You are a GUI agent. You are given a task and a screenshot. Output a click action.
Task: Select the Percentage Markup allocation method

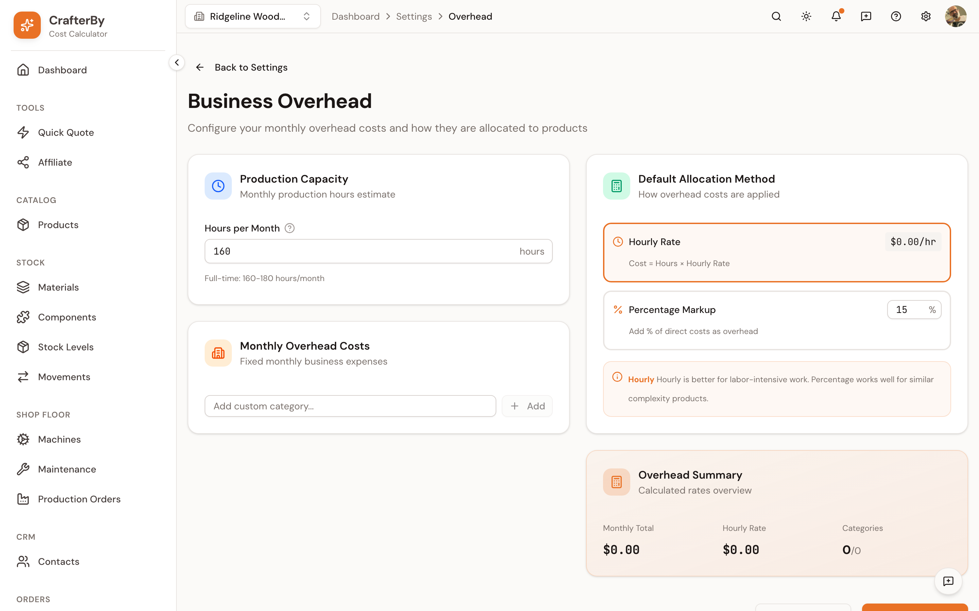[777, 320]
